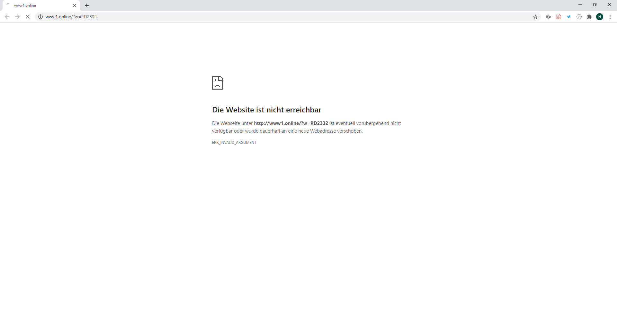This screenshot has width=617, height=334.
Task: Open the Extensions puzzle piece menu
Action: tap(589, 17)
